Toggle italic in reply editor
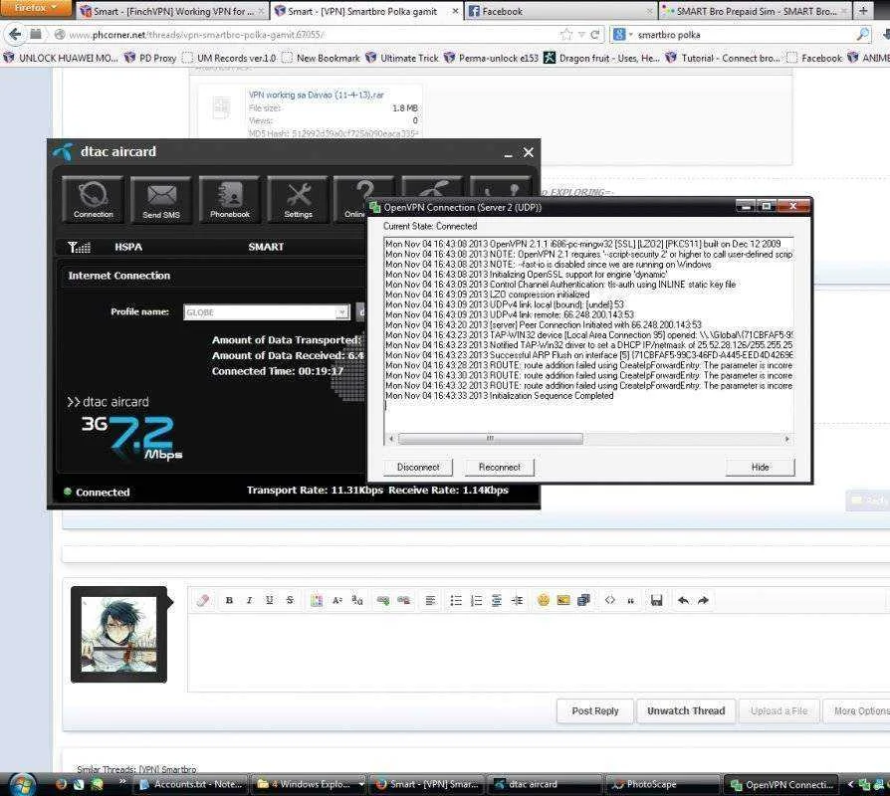Image resolution: width=890 pixels, height=796 pixels. pyautogui.click(x=249, y=600)
